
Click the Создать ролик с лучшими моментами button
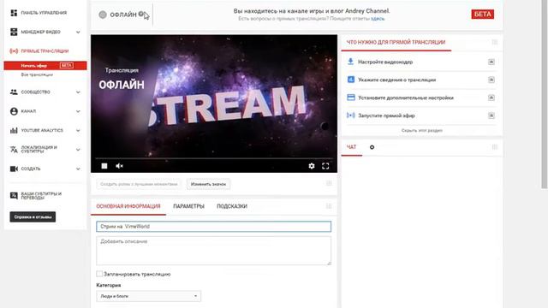[139, 184]
